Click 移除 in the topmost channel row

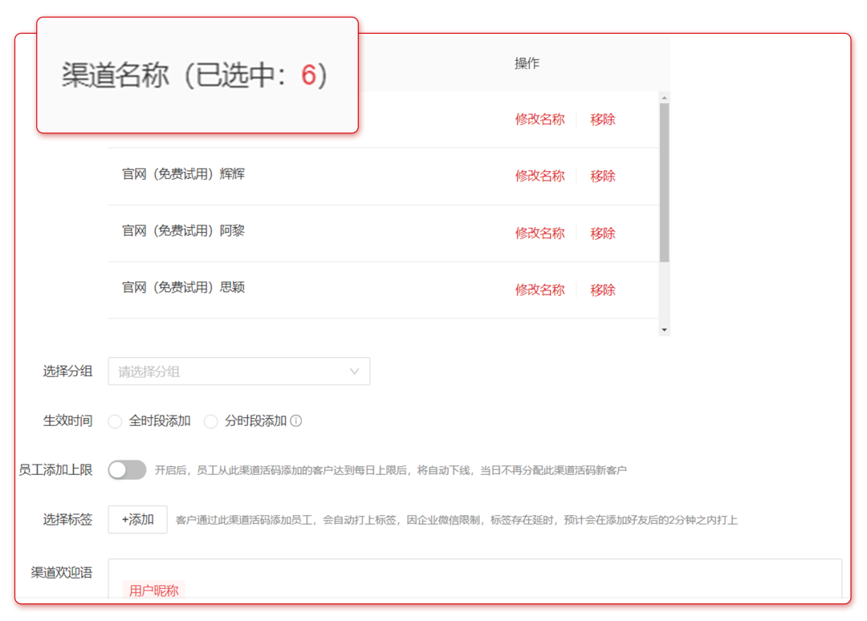point(603,118)
